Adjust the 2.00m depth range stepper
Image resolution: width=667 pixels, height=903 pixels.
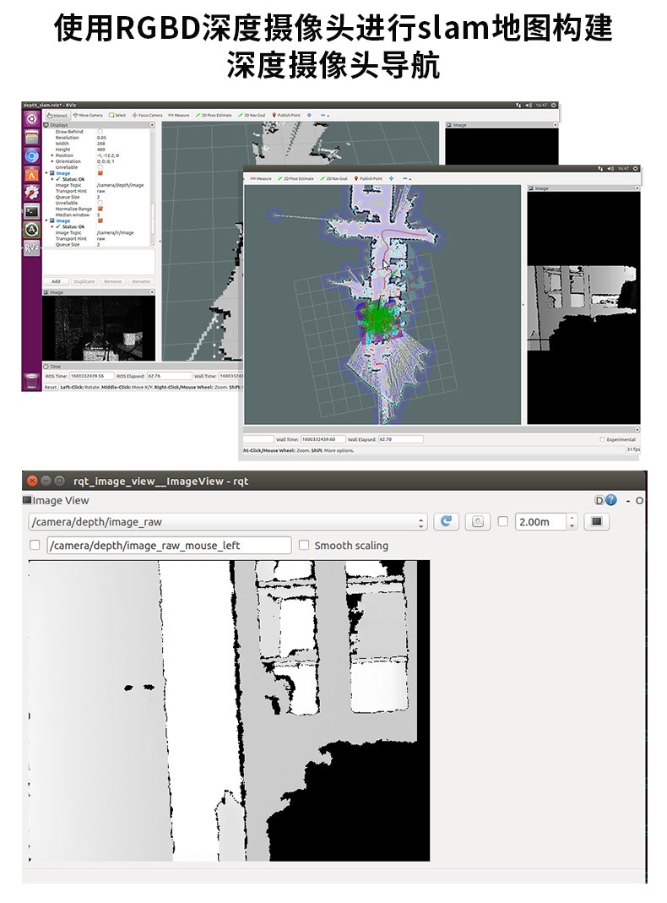(572, 522)
